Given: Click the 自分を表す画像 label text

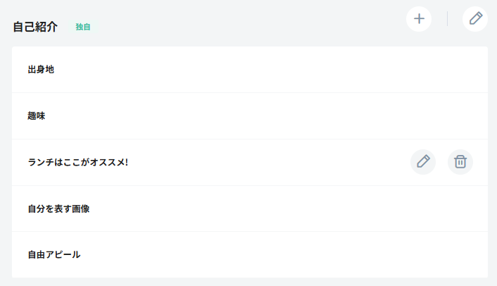Looking at the screenshot, I should tap(58, 209).
